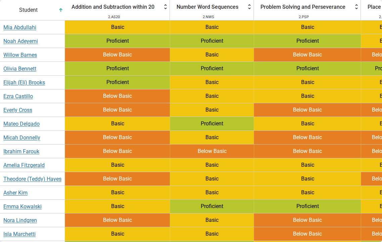
Task: Select Mateo Delgado's Proficient Number Word Sequences cell
Action: tap(212, 124)
